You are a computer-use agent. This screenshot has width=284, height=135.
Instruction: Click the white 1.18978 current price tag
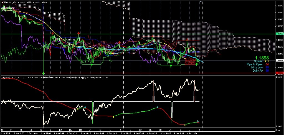click(x=279, y=61)
